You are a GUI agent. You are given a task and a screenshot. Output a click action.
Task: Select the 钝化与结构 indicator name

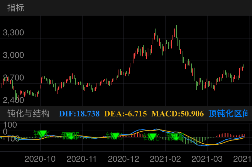(28, 114)
